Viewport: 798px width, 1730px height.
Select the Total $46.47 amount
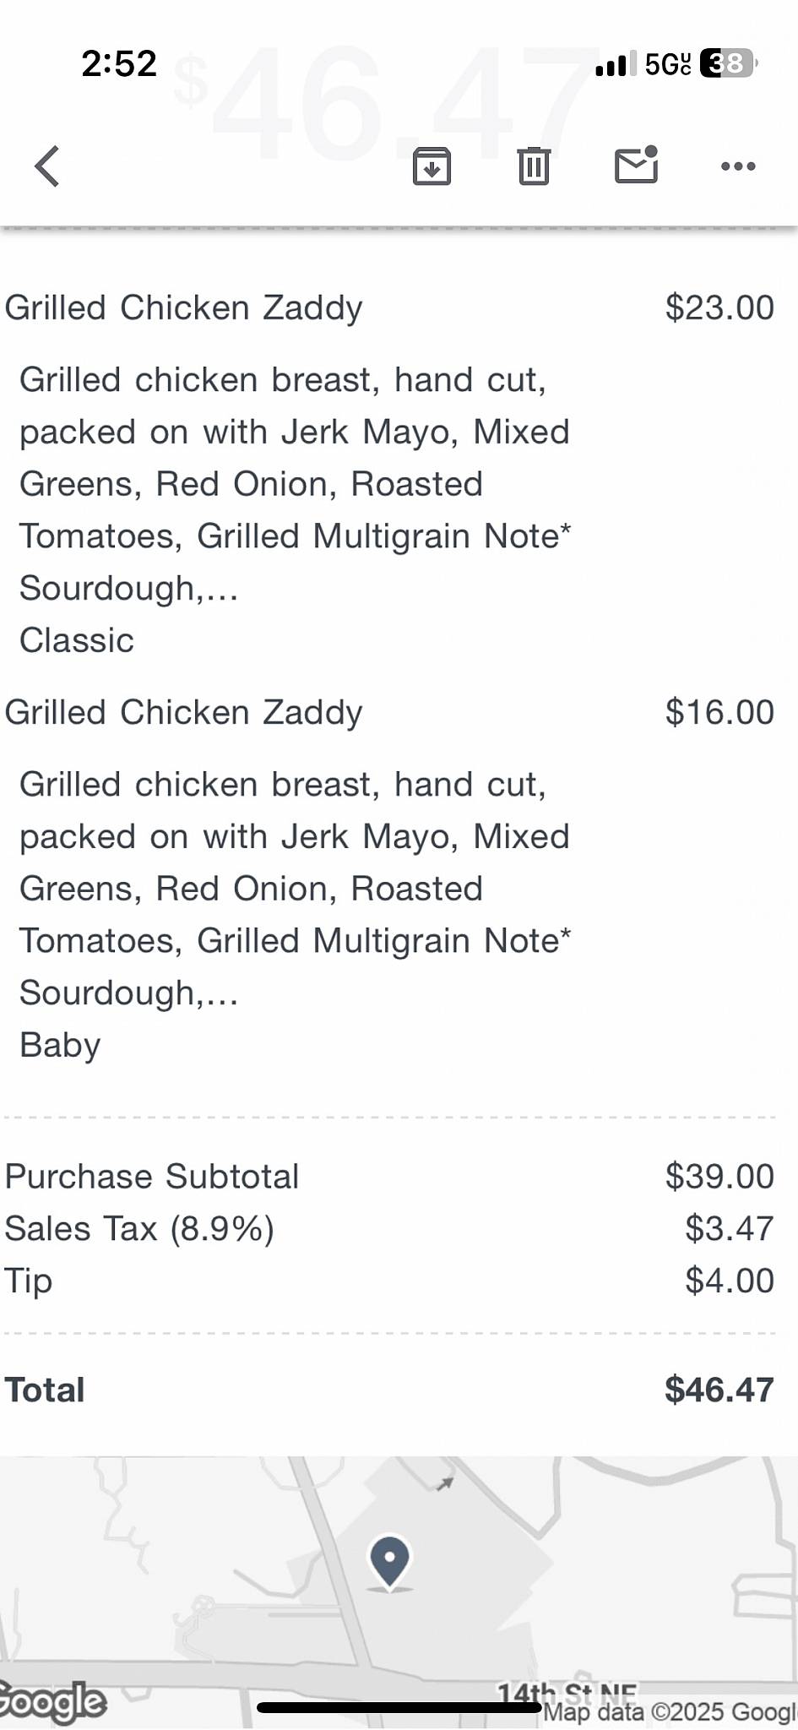(x=719, y=1390)
